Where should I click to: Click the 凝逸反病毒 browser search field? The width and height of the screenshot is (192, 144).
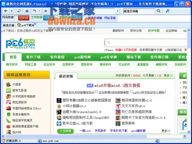[x=139, y=11]
